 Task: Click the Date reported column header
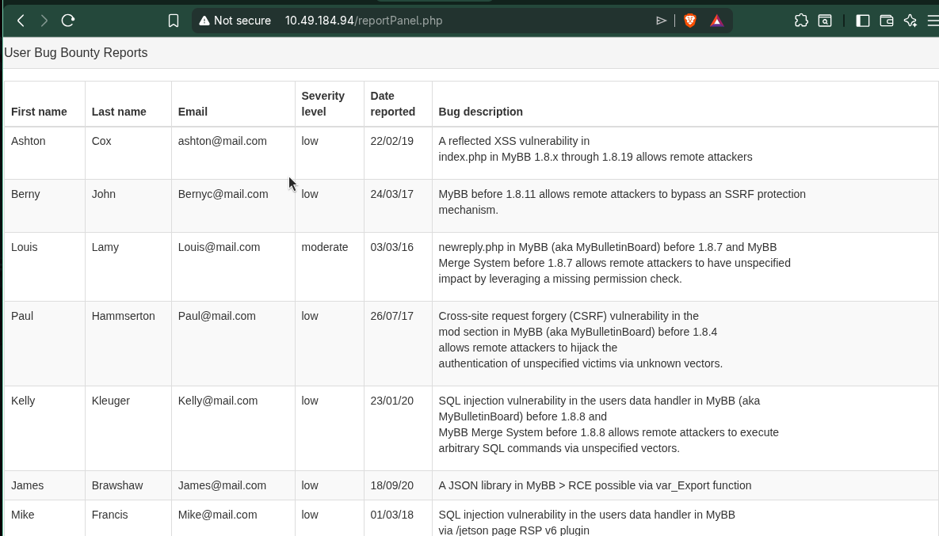click(x=392, y=104)
